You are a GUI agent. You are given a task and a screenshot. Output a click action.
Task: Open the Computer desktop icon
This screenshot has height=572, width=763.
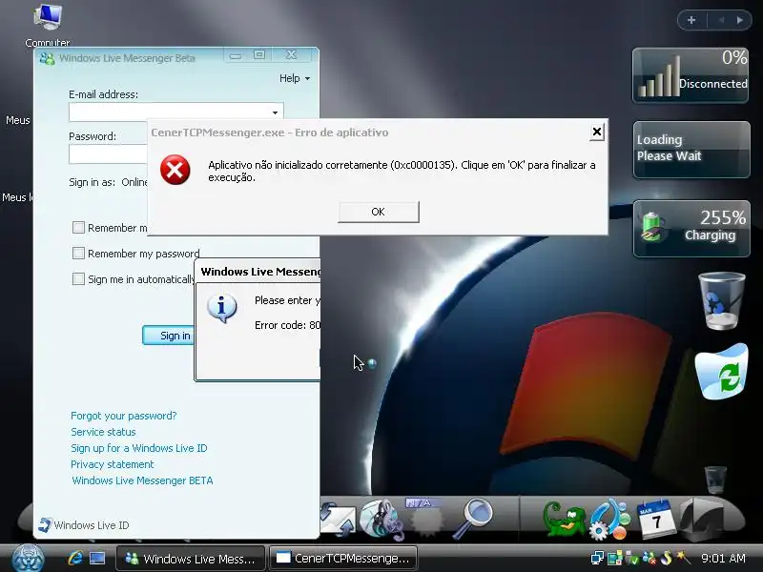coord(48,25)
